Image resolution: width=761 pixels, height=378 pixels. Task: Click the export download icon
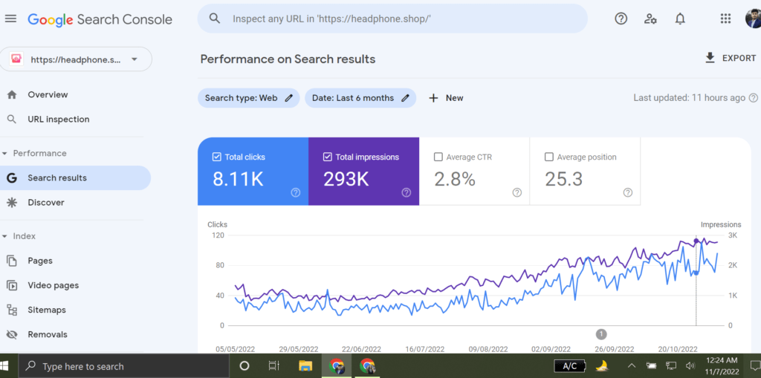[710, 58]
